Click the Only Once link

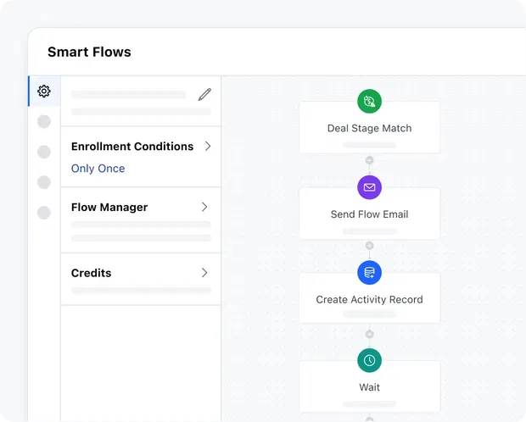(98, 169)
